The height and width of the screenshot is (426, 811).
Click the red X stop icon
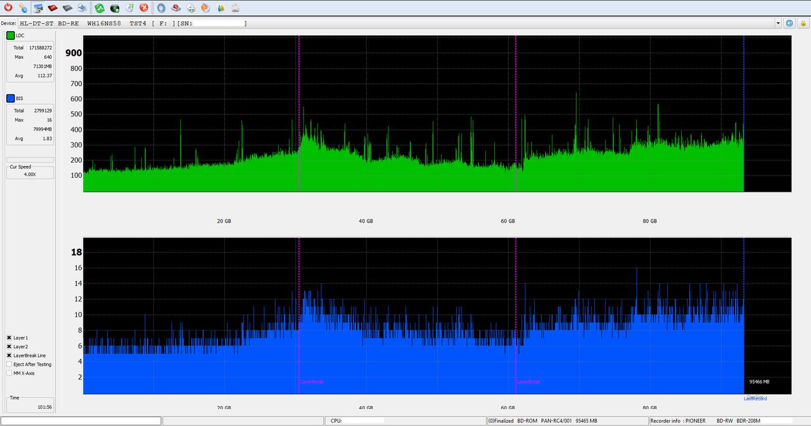click(144, 8)
